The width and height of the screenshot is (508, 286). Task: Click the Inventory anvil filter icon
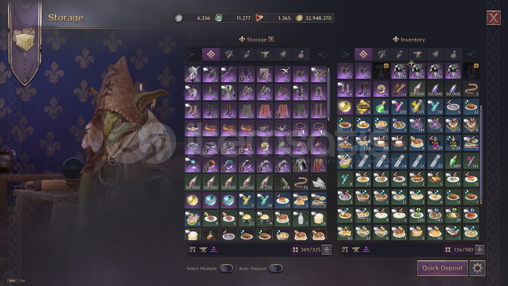point(356,250)
